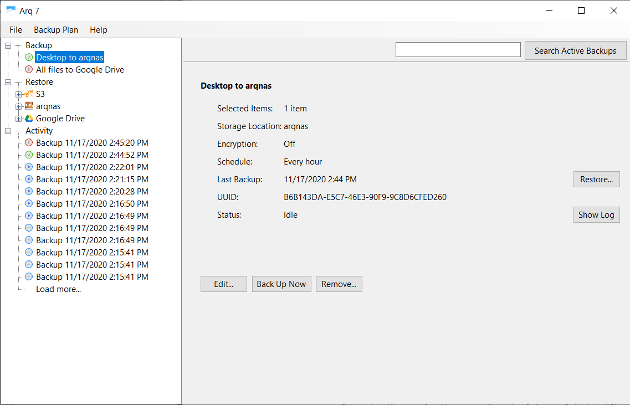Image resolution: width=630 pixels, height=405 pixels.
Task: Expand the S3 restore node
Action: click(18, 94)
